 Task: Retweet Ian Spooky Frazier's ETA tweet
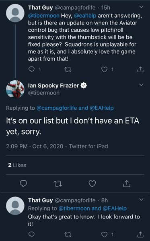pyautogui.click(x=58, y=184)
